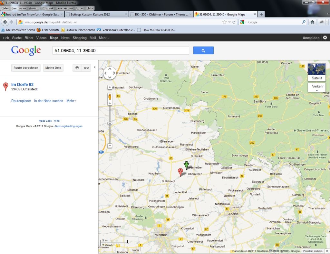Open Mehr menu in Google top bar
Image resolution: width=330 pixels, height=254 pixels.
[x=104, y=38]
